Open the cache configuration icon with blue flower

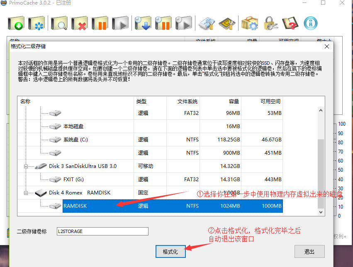[37, 23]
